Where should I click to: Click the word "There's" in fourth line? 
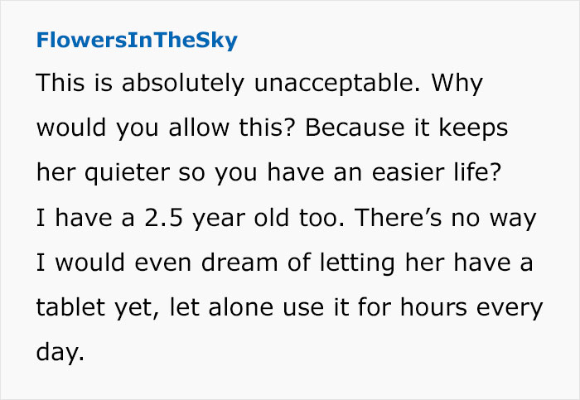(398, 218)
